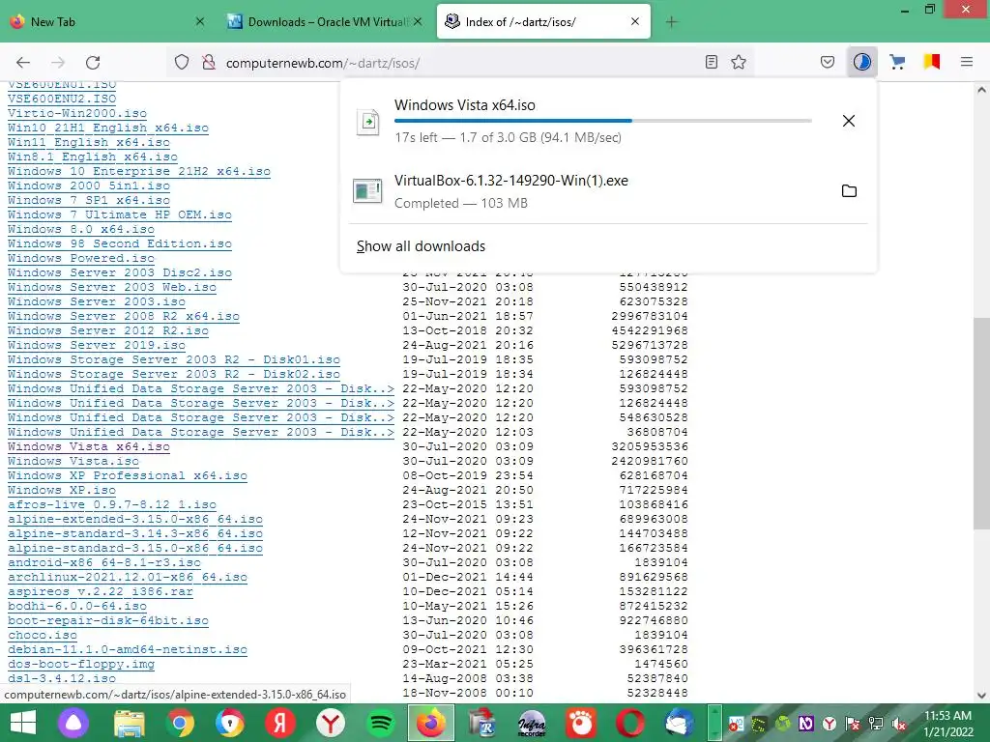Click the android-x86_64-8.1-r3.iso link

pyautogui.click(x=104, y=563)
